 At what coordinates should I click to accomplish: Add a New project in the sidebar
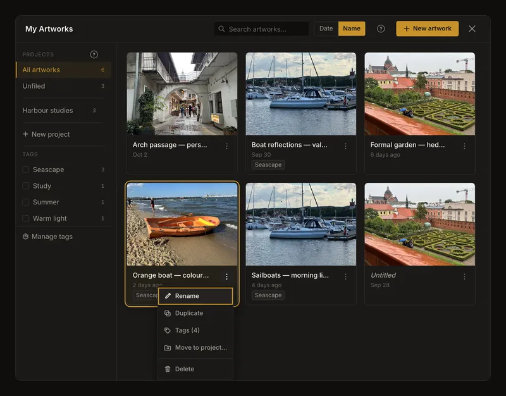[46, 134]
